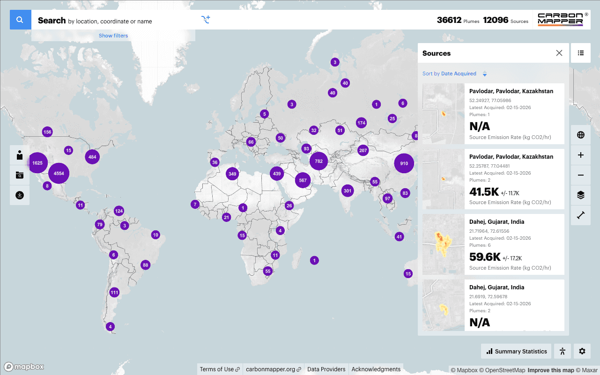Screen dimensions: 600x375
Task: Click the Dahej source preview thumbnail
Action: (443, 244)
